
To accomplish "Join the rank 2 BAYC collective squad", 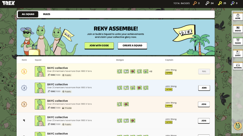I will [x=204, y=88].
